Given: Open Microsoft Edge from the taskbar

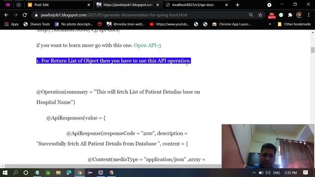Looking at the screenshot, I should (69, 173).
